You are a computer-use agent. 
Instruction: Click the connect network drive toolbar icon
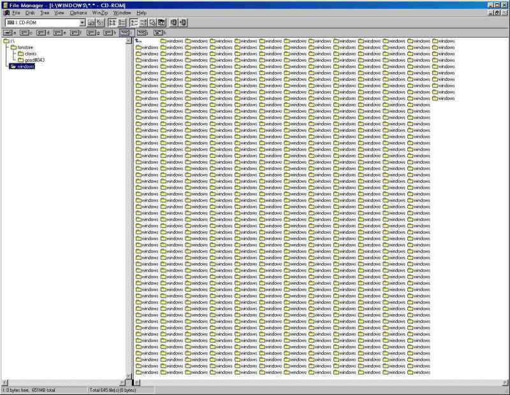(x=91, y=22)
